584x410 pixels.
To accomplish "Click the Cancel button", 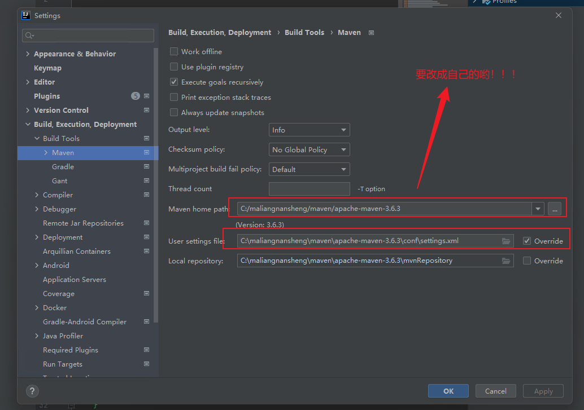I will pyautogui.click(x=495, y=391).
